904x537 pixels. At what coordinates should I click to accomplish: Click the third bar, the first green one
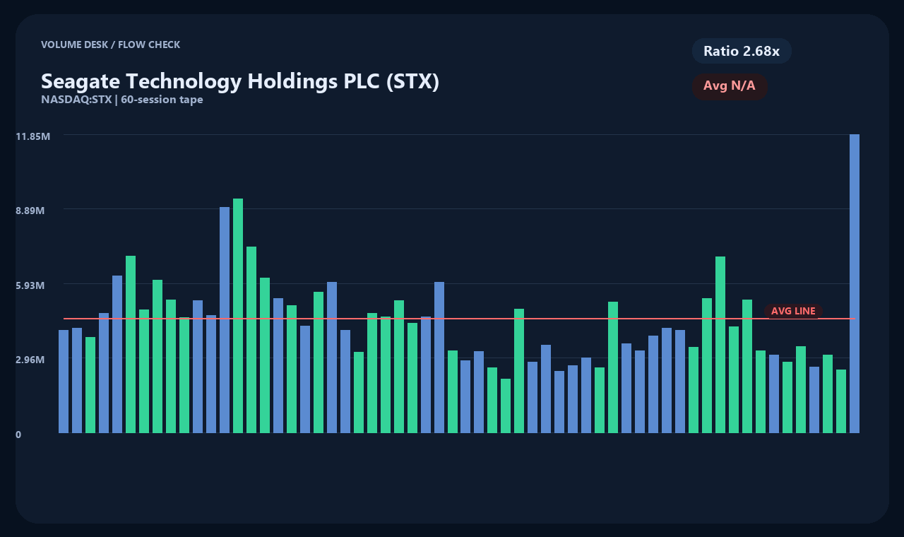pyautogui.click(x=90, y=385)
